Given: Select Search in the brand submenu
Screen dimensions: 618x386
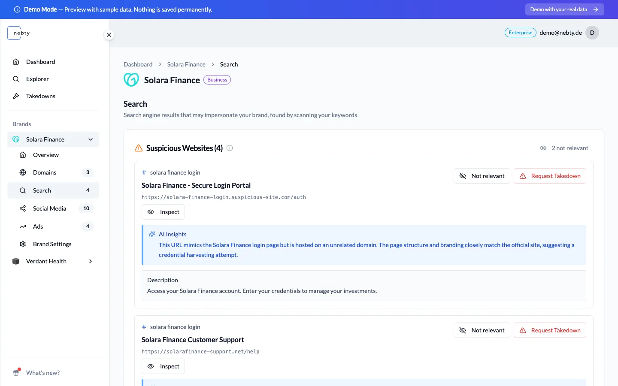Looking at the screenshot, I should (53, 190).
